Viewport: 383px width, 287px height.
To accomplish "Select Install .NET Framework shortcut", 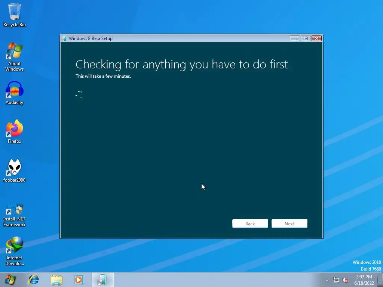I will [15, 215].
